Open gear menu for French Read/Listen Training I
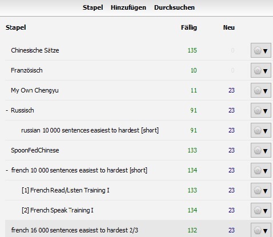 tap(261, 190)
